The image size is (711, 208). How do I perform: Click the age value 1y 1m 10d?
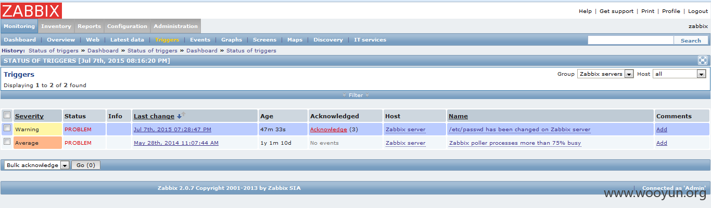point(276,143)
